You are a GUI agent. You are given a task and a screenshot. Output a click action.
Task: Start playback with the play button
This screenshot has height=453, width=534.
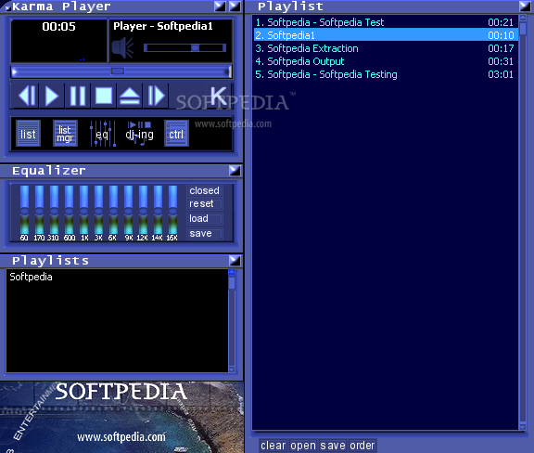pos(52,96)
